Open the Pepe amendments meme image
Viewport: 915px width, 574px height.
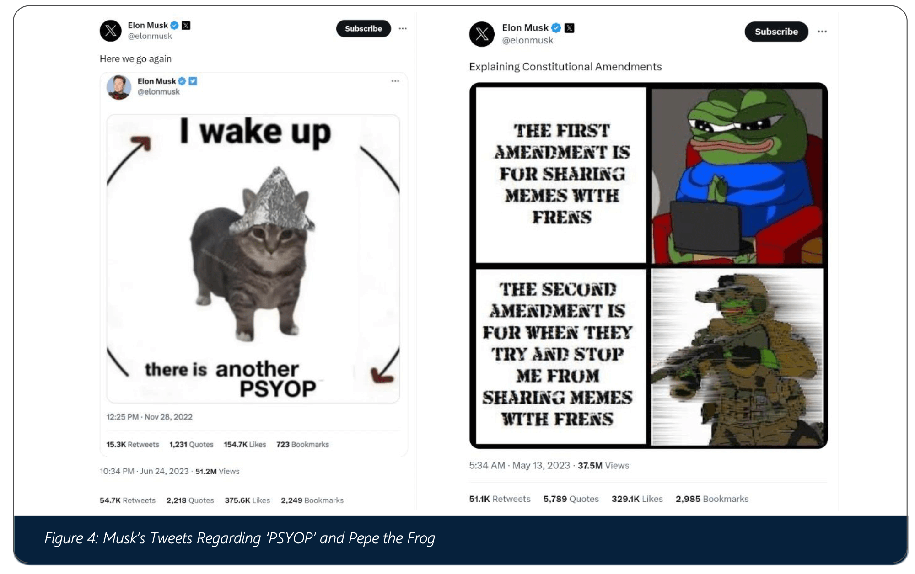click(x=648, y=266)
